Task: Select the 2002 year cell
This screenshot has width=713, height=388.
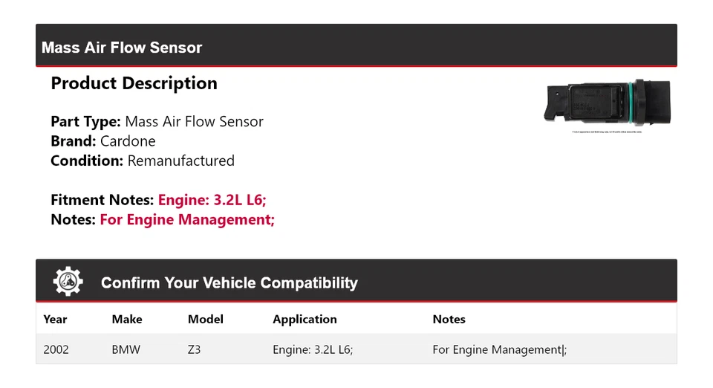Action: pos(56,349)
